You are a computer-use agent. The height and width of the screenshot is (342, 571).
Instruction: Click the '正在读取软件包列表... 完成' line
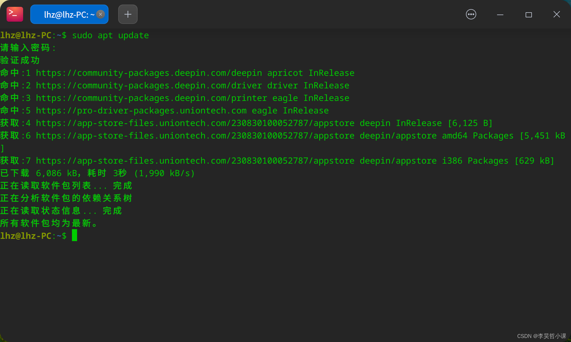(66, 186)
